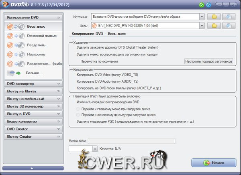The height and width of the screenshot is (175, 241).
Task: Select 'Перейти к основному фильму' radio button
Action: [78, 114]
